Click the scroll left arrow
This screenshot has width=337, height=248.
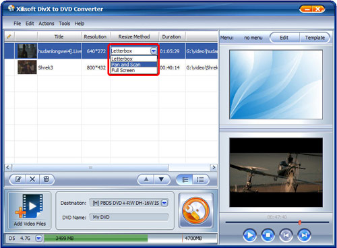click(x=8, y=168)
